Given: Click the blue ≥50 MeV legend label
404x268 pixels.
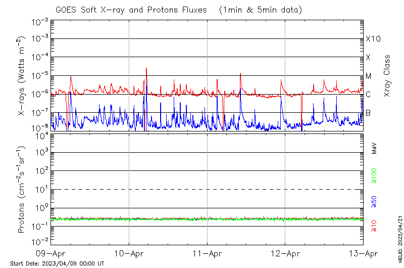Looking at the screenshot, I should [x=374, y=202].
